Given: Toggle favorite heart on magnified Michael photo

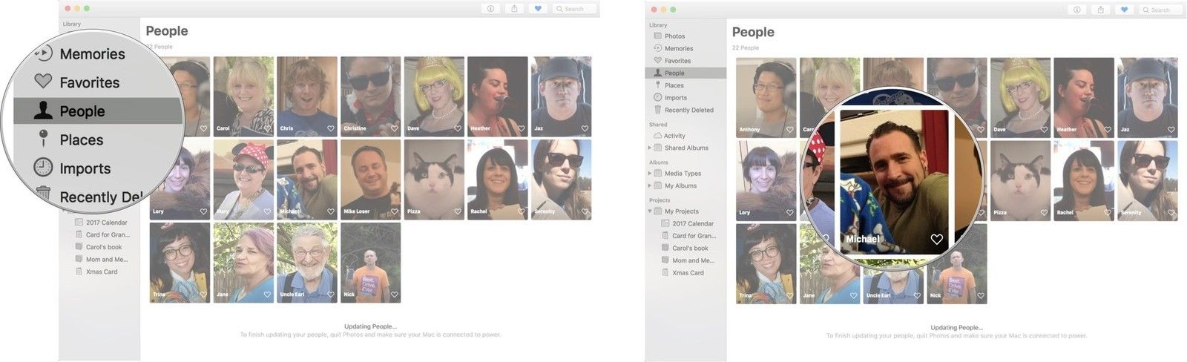Looking at the screenshot, I should click(936, 239).
